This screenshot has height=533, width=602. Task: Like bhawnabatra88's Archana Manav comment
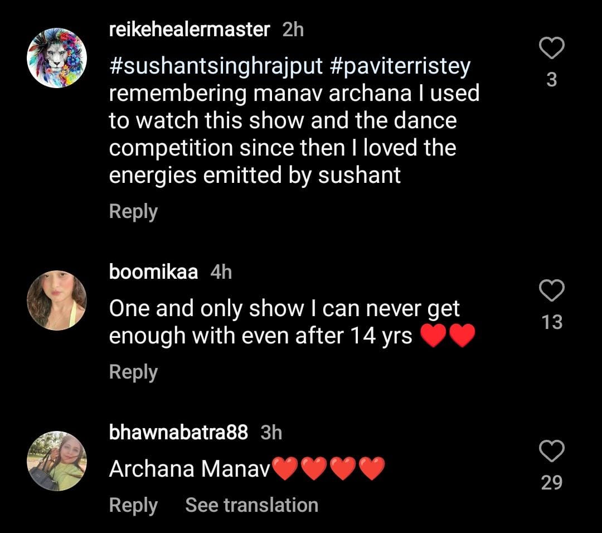click(x=552, y=450)
